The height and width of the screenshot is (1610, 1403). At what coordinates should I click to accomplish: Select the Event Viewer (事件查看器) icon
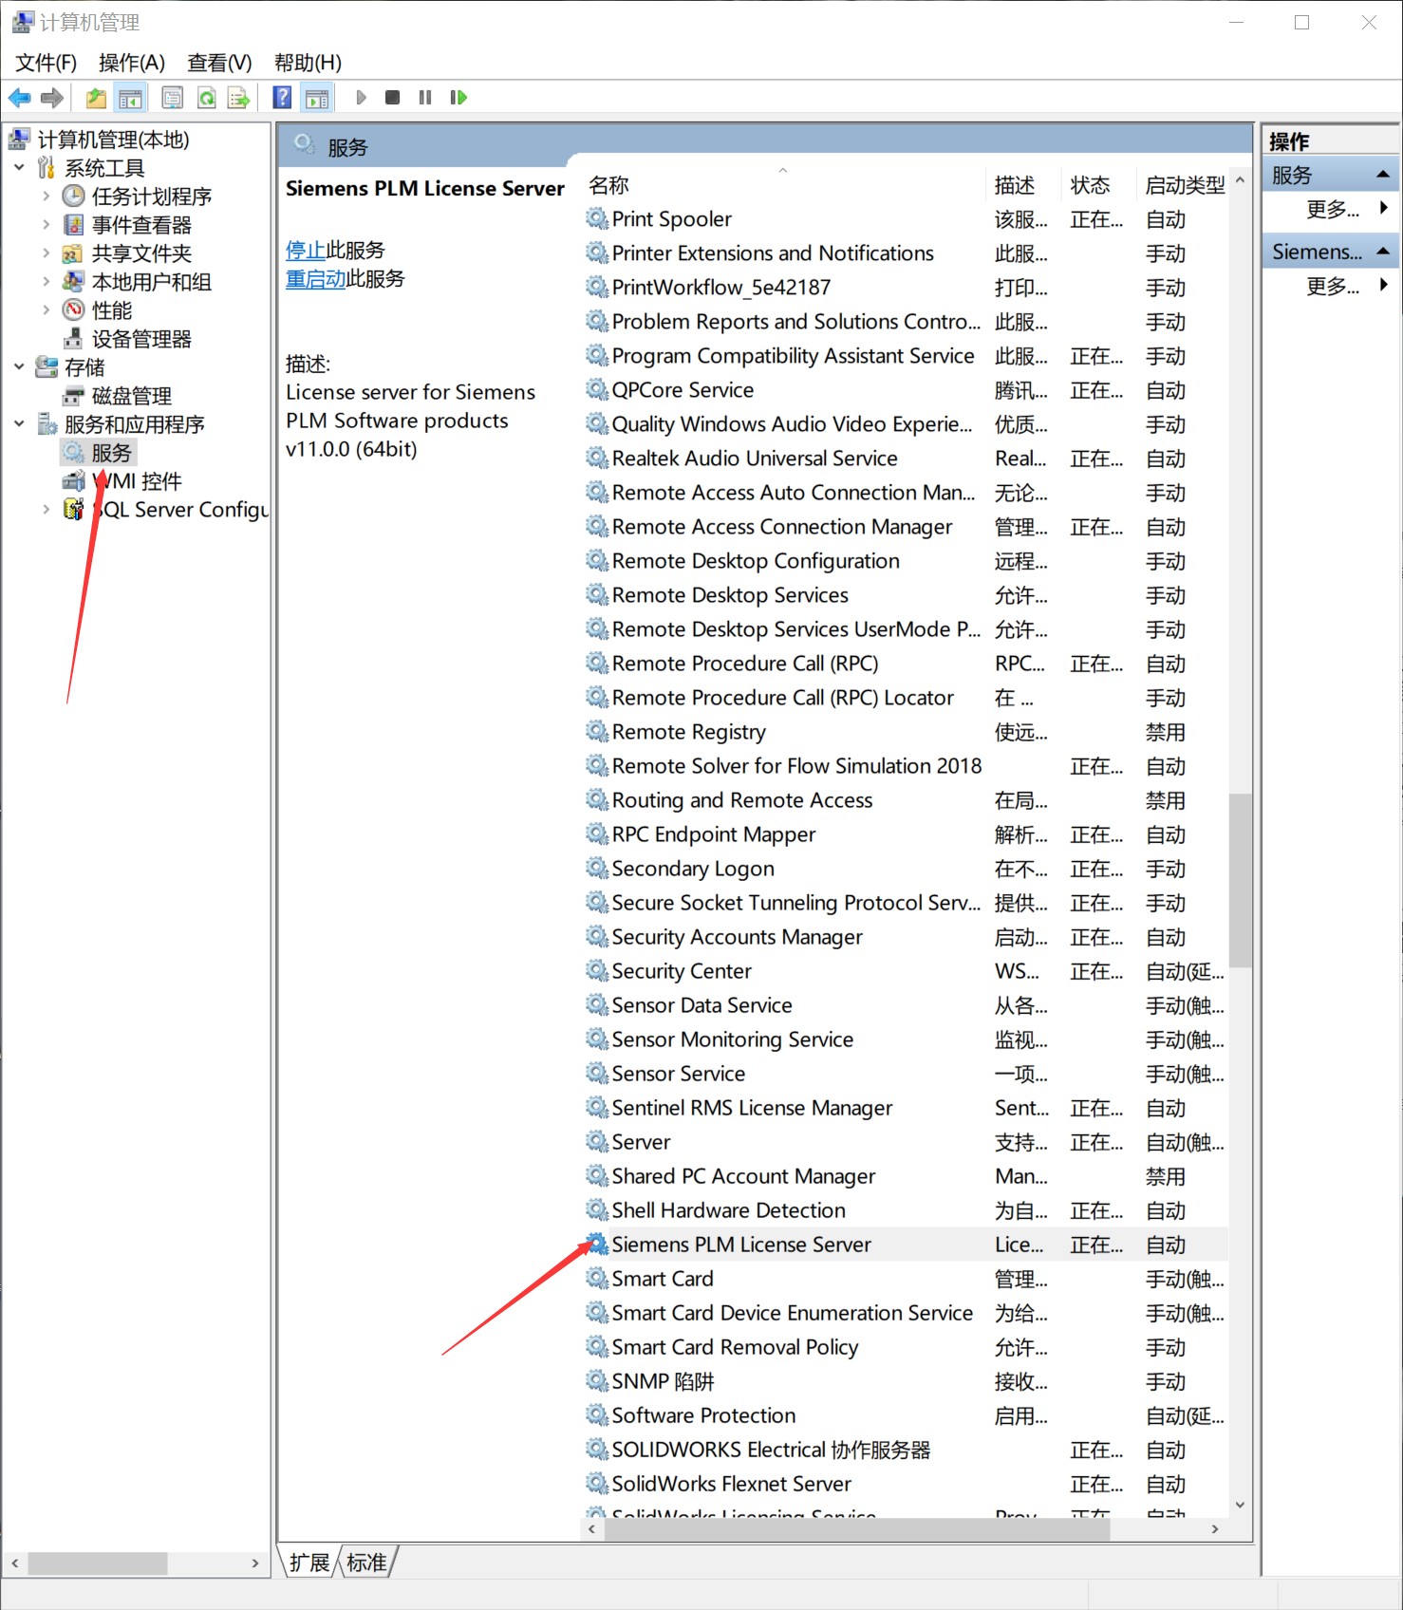click(74, 225)
